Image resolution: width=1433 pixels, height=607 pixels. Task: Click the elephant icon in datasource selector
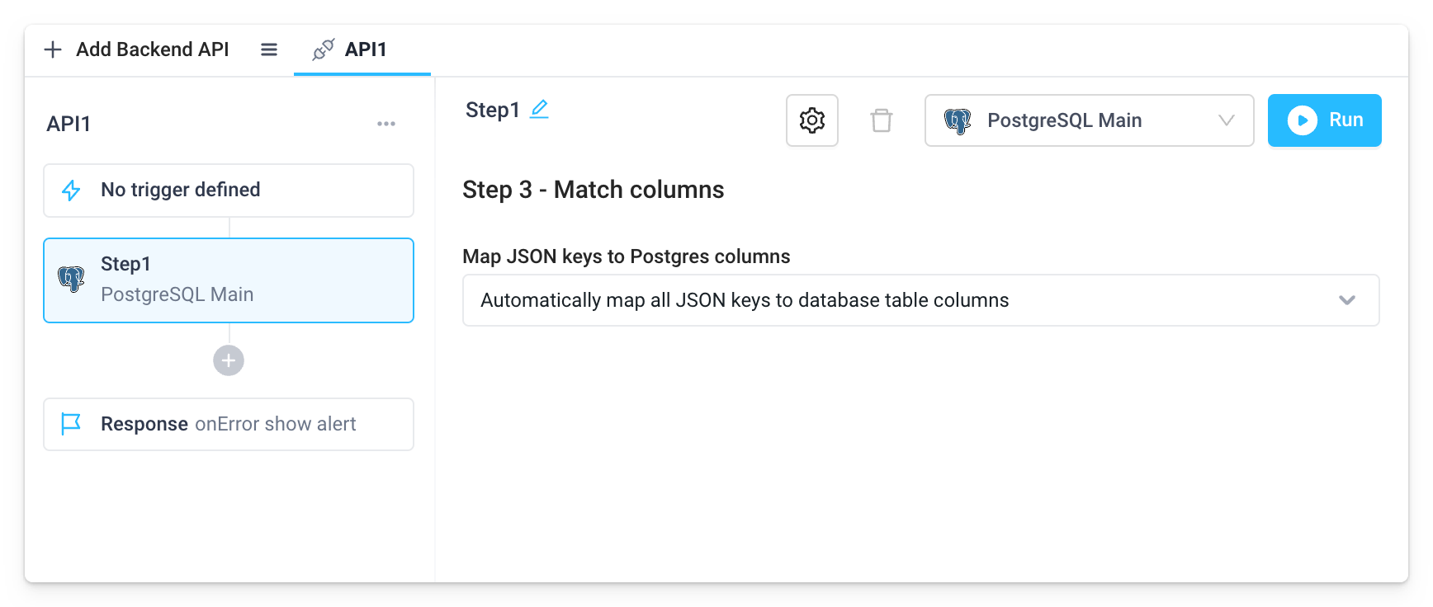(x=958, y=121)
